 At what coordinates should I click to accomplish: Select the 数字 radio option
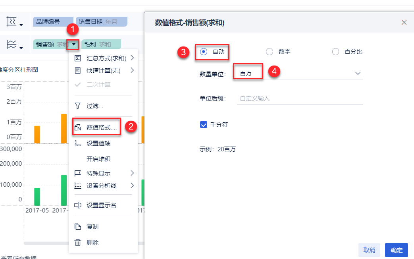point(270,52)
